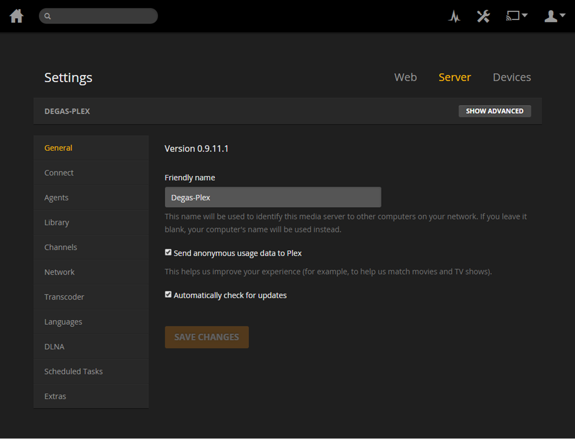
Task: Open the Transcoder settings section
Action: tap(64, 297)
